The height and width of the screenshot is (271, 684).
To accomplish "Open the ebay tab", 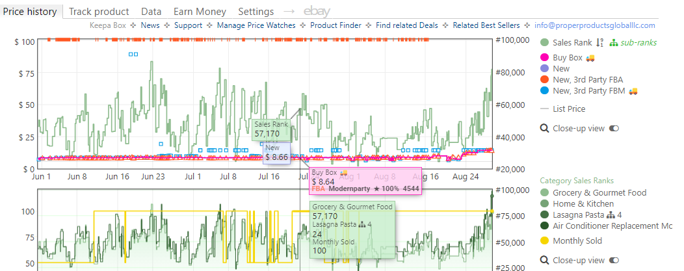I will click(x=317, y=11).
